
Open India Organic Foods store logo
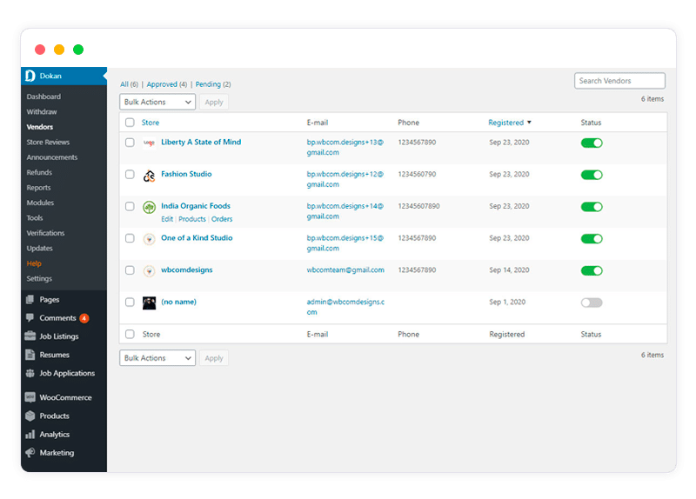[x=149, y=207]
